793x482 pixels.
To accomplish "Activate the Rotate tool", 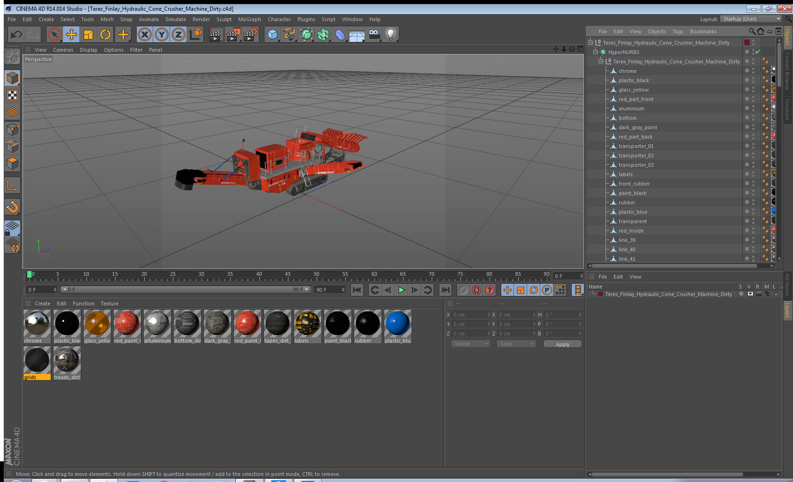I will pyautogui.click(x=106, y=34).
